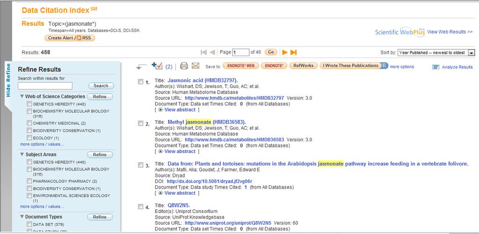Jump to last page orange arrow

[x=294, y=52]
